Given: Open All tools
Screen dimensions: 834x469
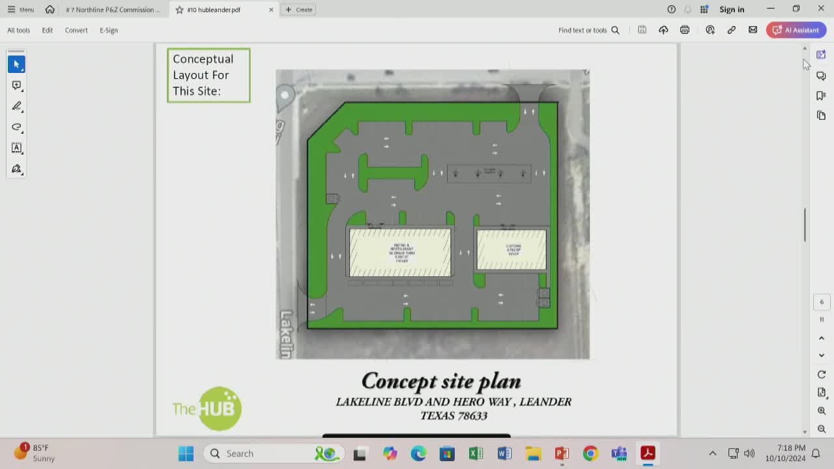Looking at the screenshot, I should [19, 30].
